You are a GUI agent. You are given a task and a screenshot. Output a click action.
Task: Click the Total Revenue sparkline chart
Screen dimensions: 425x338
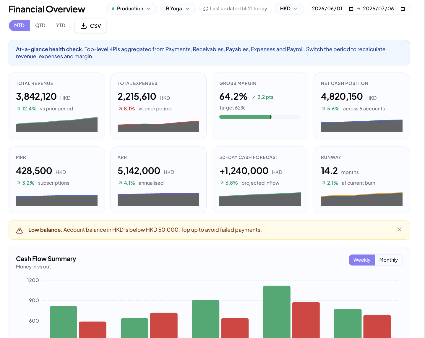point(57,125)
